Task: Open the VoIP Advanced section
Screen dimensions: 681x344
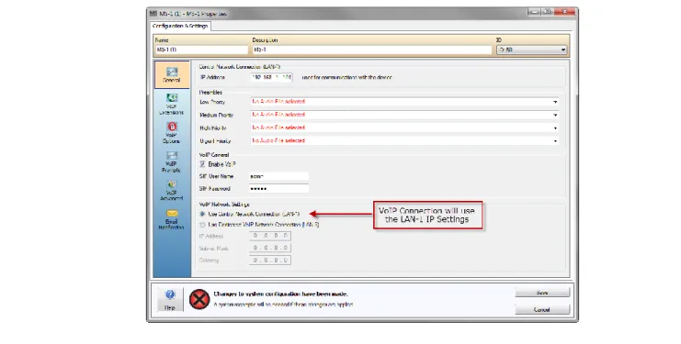Action: (x=172, y=191)
